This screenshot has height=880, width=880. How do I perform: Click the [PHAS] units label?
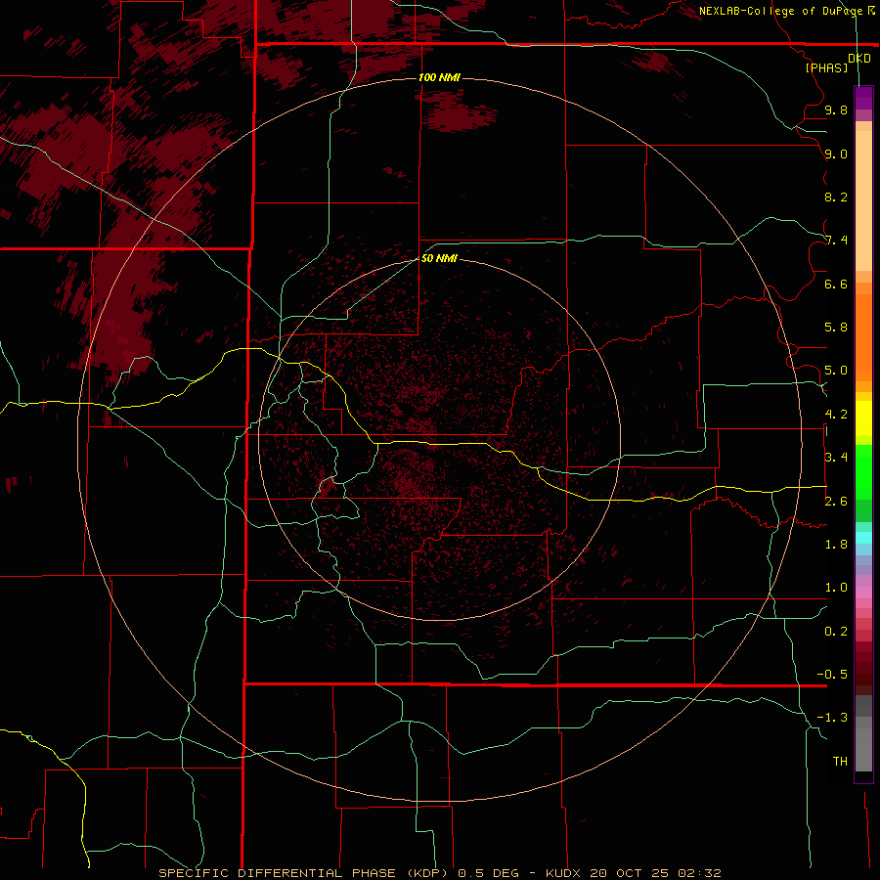[x=826, y=68]
